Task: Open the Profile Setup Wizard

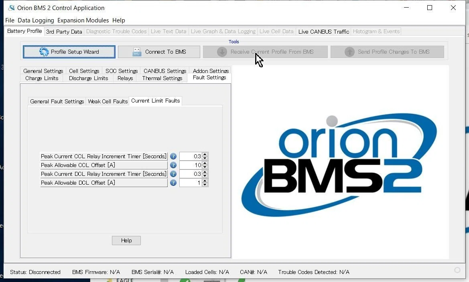Action: [x=69, y=52]
